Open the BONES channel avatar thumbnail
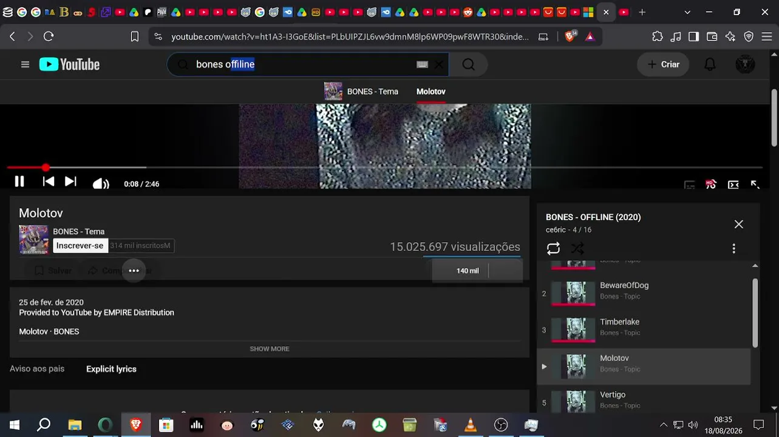The height and width of the screenshot is (437, 779). [33, 240]
